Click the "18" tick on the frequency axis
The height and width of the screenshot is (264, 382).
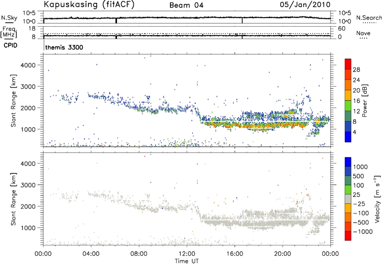pyautogui.click(x=32, y=29)
